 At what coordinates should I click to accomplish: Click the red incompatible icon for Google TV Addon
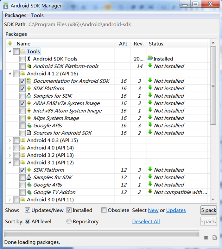150,191
